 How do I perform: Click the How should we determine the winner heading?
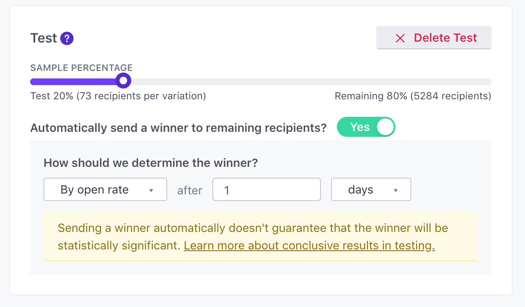151,163
